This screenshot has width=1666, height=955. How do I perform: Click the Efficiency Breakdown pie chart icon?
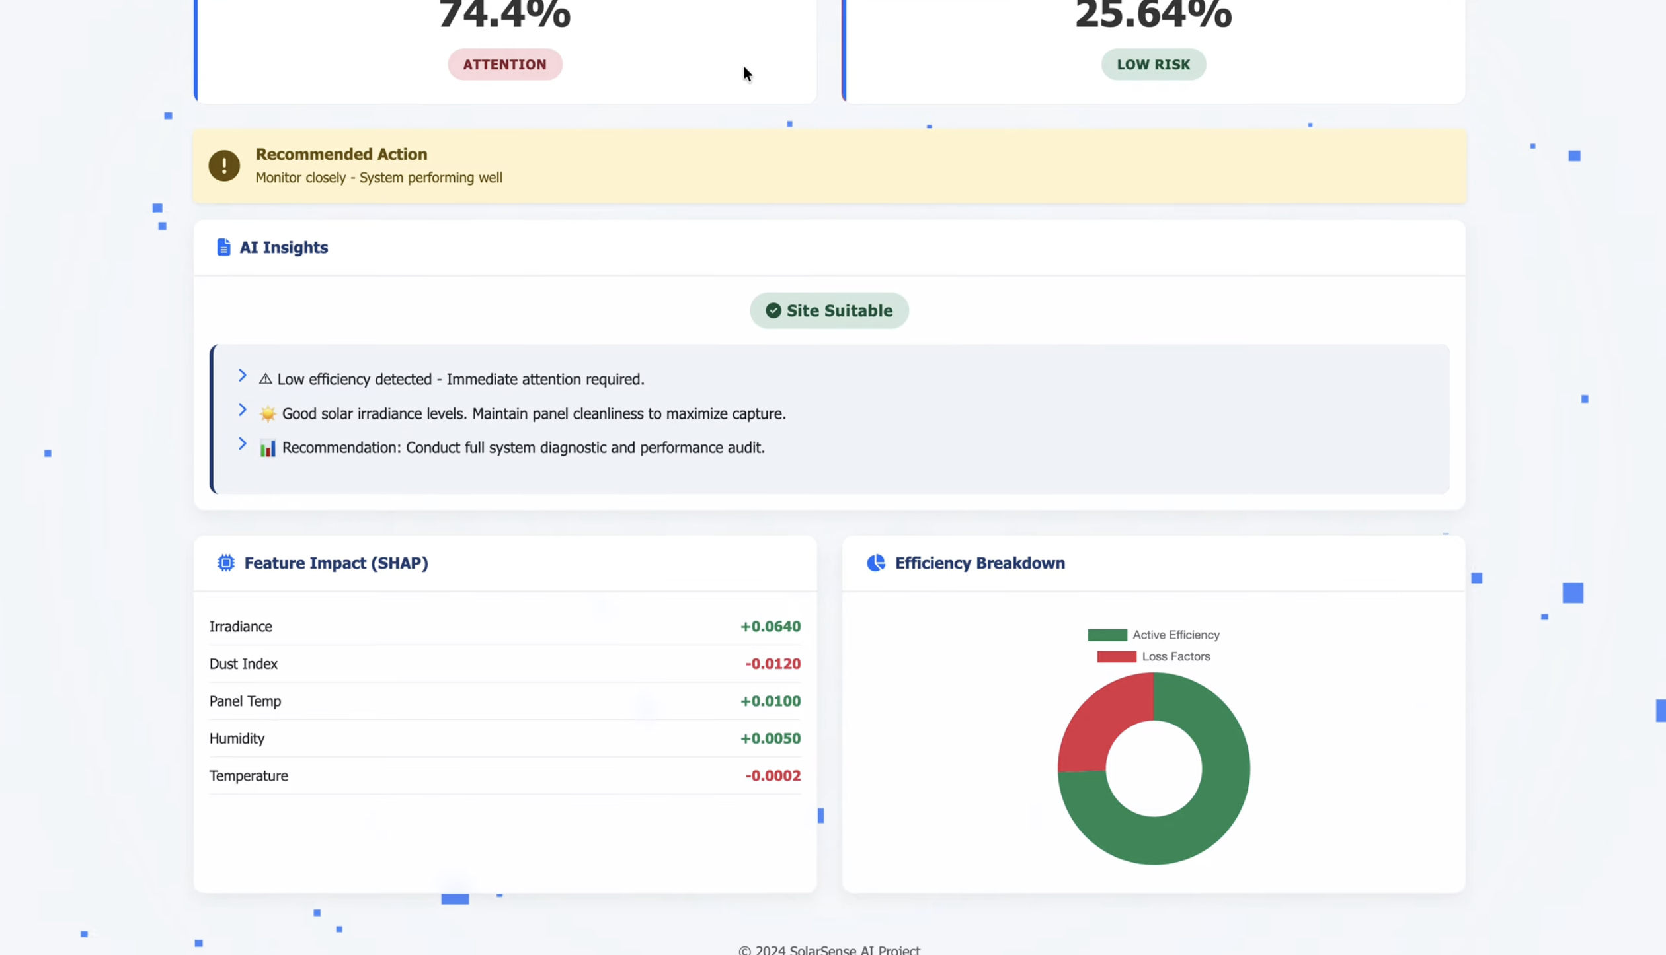876,563
